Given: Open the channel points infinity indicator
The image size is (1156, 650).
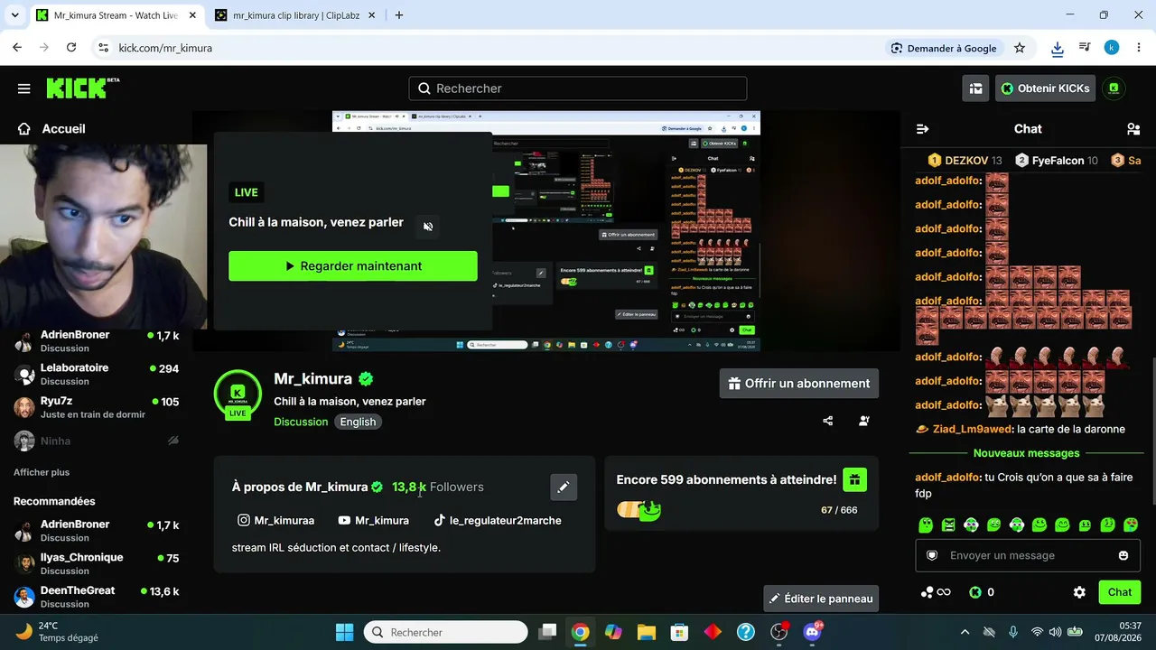Looking at the screenshot, I should pos(936,592).
